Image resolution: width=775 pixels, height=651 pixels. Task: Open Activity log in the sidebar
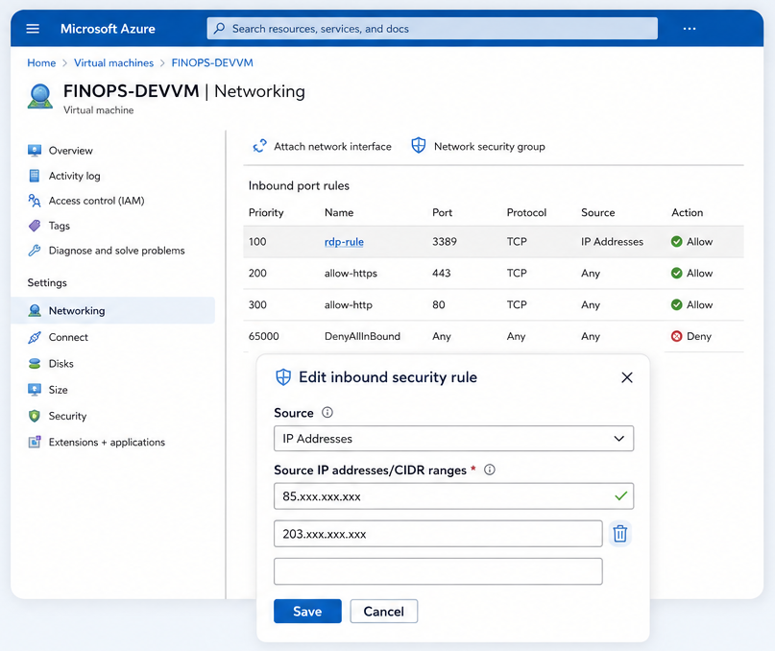click(x=75, y=176)
